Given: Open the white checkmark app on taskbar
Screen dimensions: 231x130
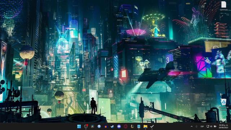Looking at the screenshot, I should pos(152,126).
